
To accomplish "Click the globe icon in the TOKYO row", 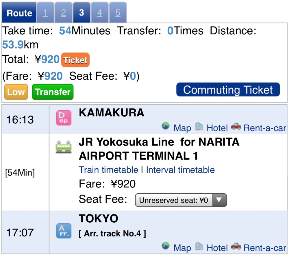I will (x=166, y=246).
